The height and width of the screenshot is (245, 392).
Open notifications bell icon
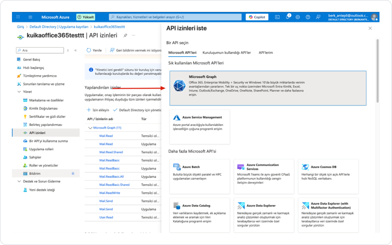pyautogui.click(x=288, y=17)
